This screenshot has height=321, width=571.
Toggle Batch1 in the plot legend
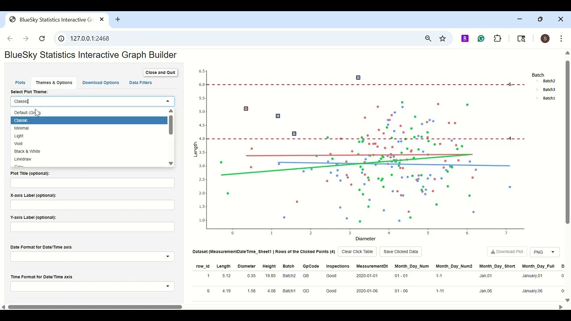(546, 98)
